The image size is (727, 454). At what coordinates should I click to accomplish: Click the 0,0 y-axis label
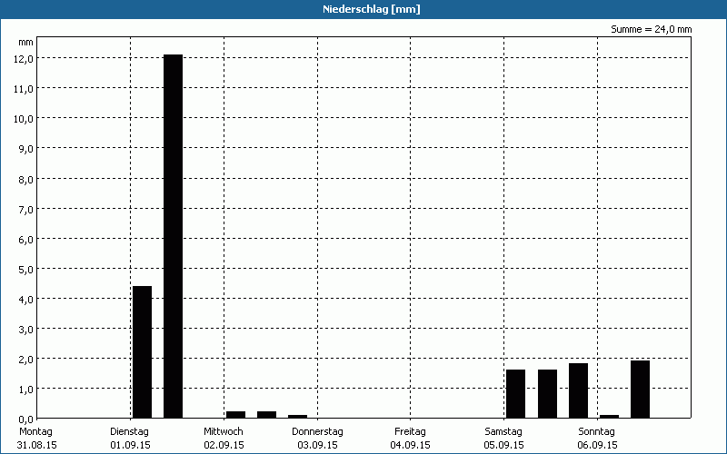(x=25, y=419)
